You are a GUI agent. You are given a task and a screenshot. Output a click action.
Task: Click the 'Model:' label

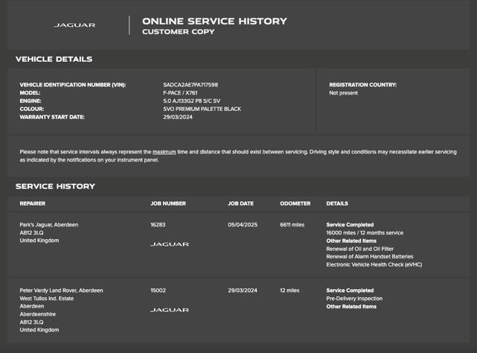pyautogui.click(x=30, y=93)
